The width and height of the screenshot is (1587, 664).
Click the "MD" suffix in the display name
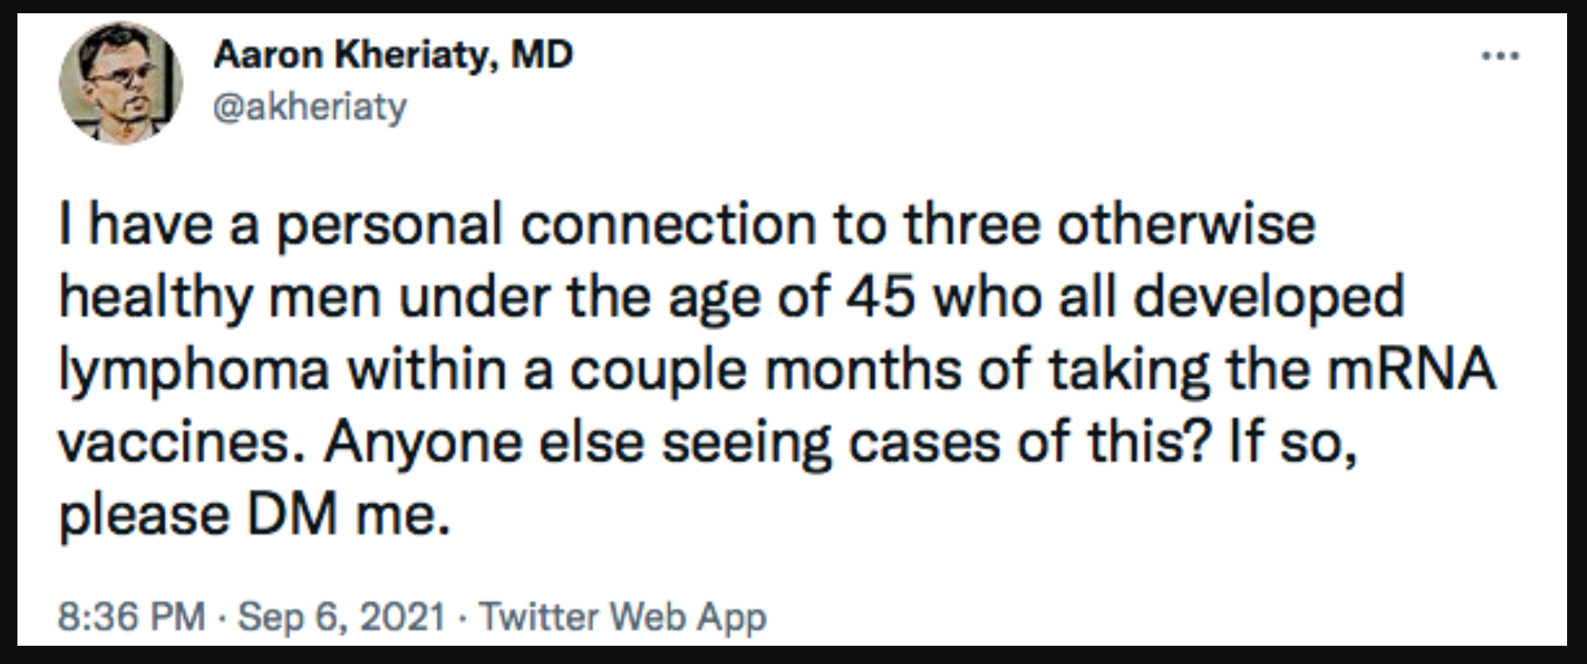click(541, 56)
